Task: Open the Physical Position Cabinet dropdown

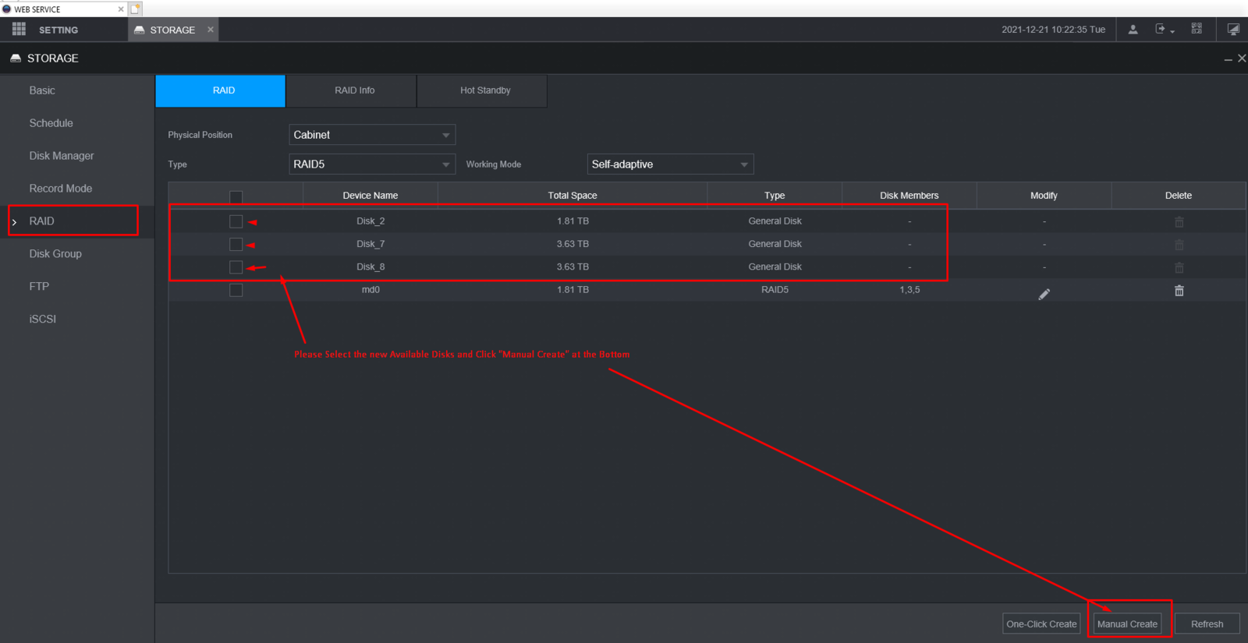Action: [372, 135]
